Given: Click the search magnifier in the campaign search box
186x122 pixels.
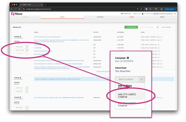Looking at the screenshot, I should point(157,27).
